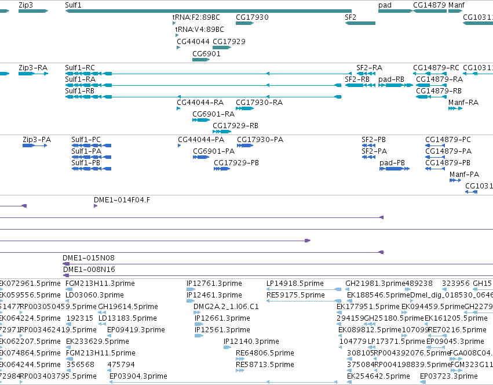Click the SF2-RB transcript label

pos(357,79)
